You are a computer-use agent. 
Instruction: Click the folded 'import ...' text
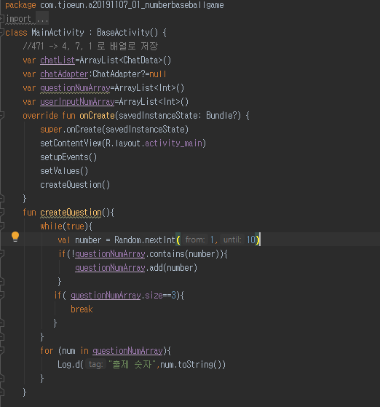tap(27, 19)
